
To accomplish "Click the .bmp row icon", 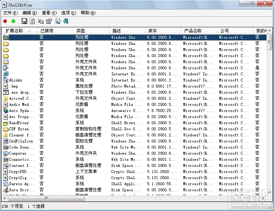I will [6, 86].
